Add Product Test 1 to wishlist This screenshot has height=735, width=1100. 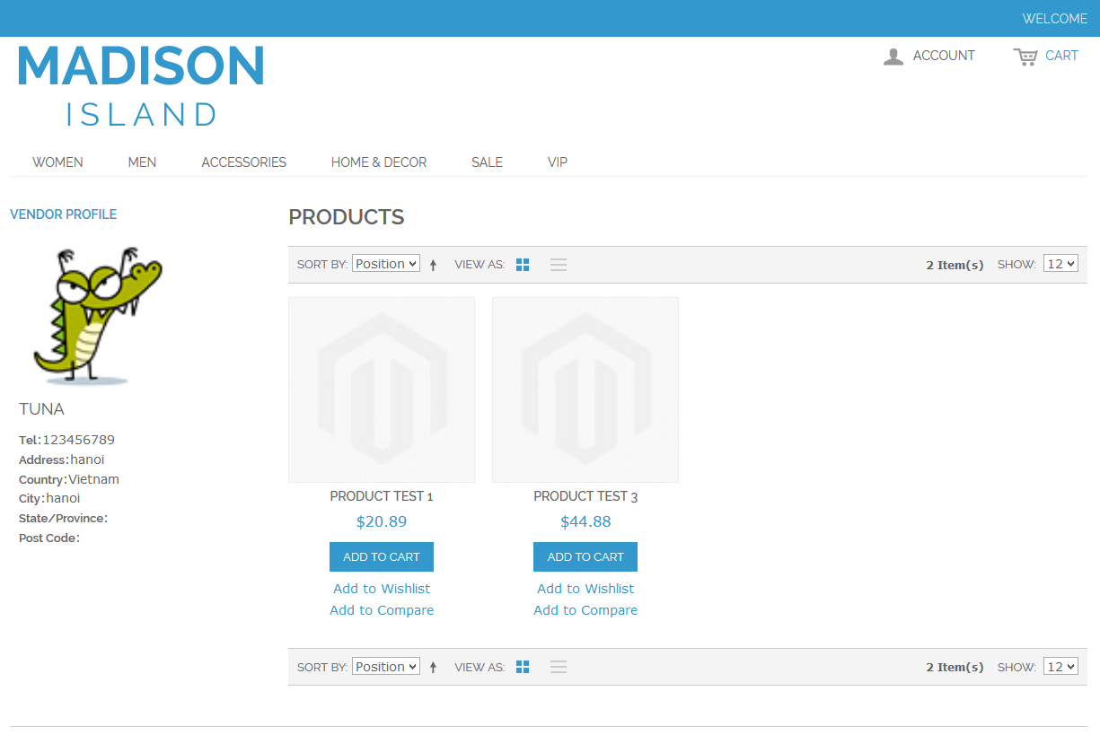(x=382, y=589)
